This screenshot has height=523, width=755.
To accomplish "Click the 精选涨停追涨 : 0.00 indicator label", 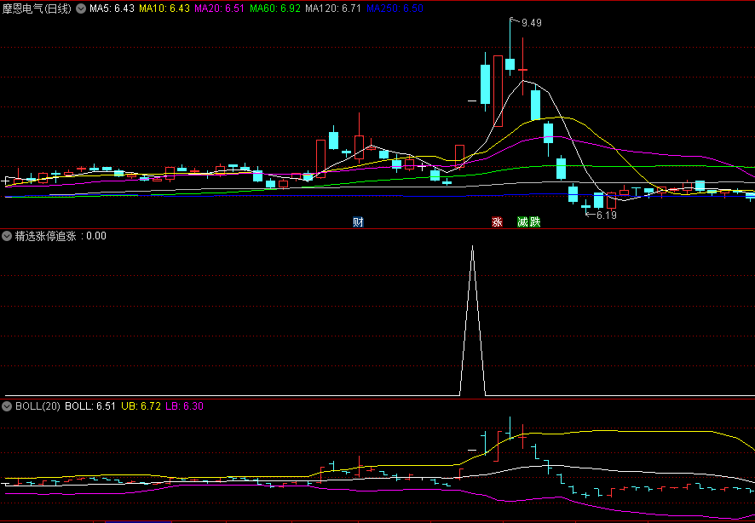I will click(x=61, y=236).
